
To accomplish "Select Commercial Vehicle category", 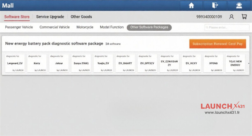I will (x=54, y=27).
